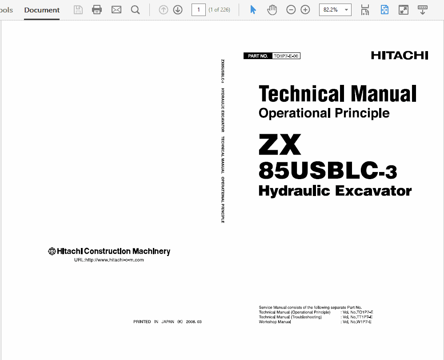
Task: Click 'PRINTED IN JAPAN (K) 2008. 03'
Action: click(x=168, y=322)
